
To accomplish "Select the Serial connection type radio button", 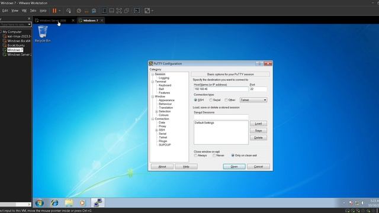I will (211, 100).
